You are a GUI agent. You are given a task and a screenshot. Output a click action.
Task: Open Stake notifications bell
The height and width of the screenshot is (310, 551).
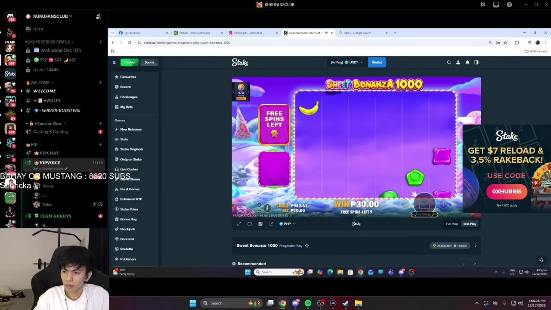point(467,62)
